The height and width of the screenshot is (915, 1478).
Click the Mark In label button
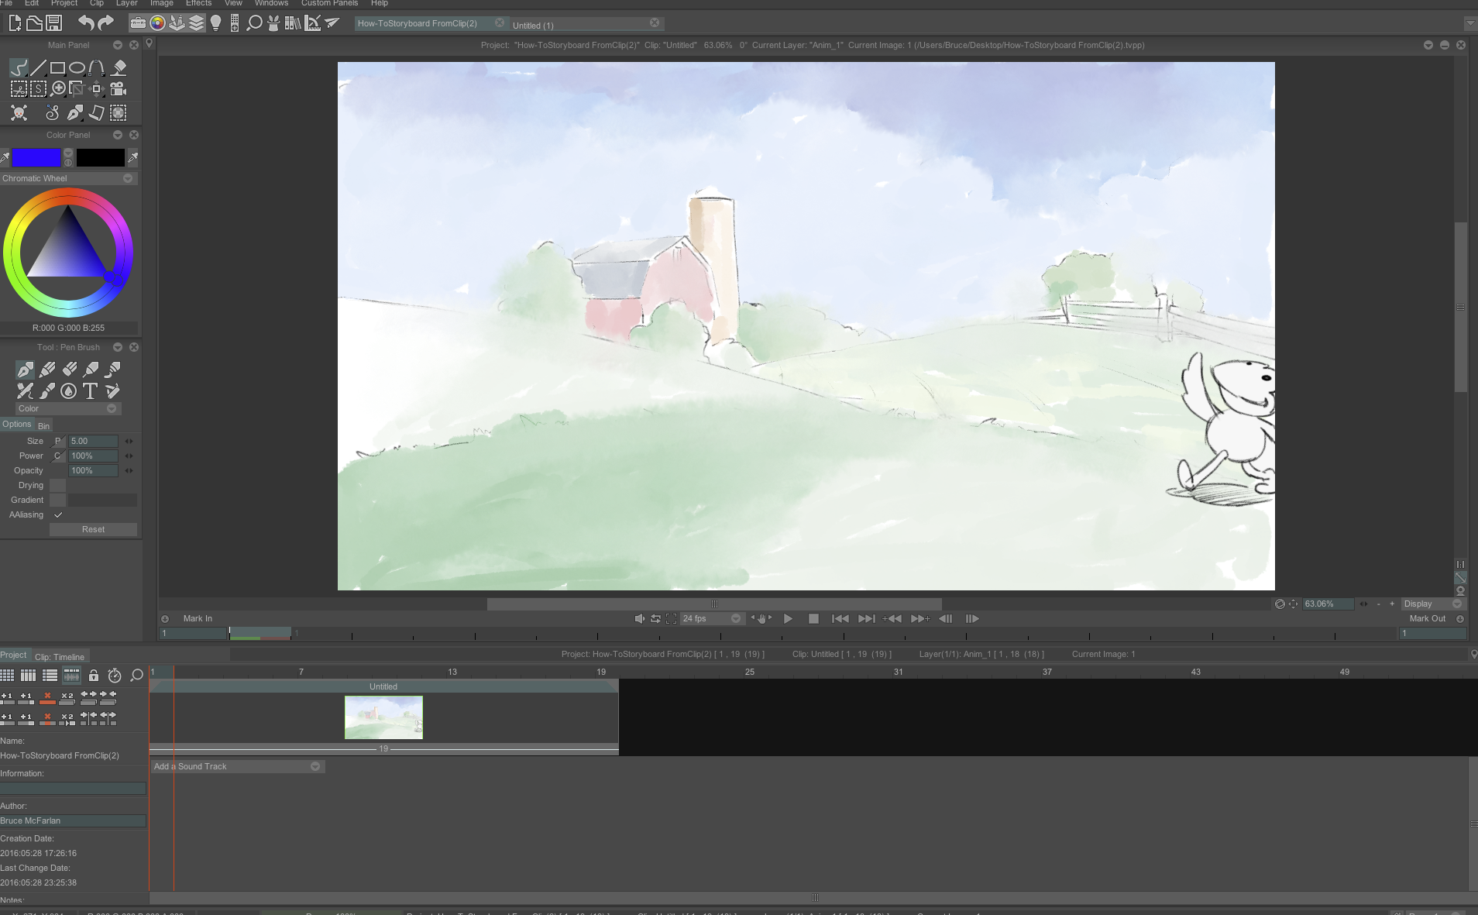coord(198,618)
